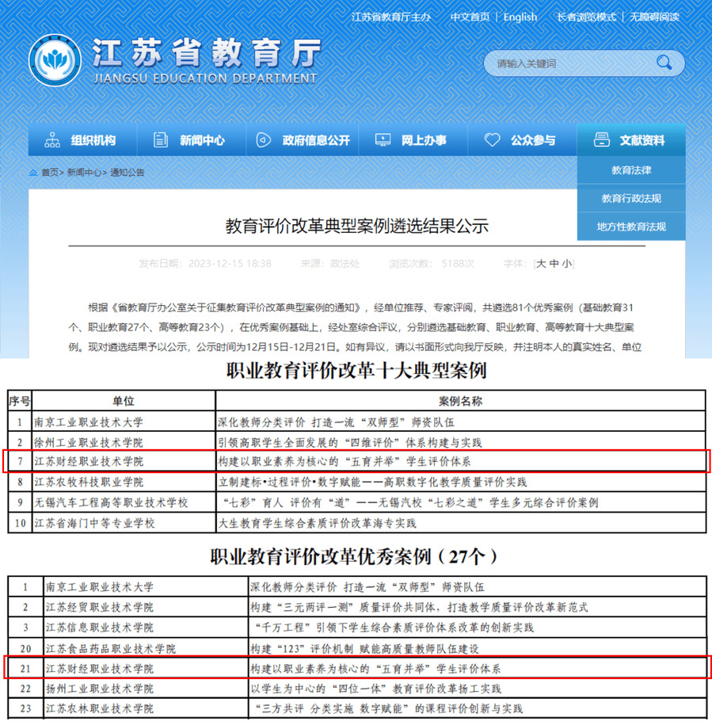Image resolution: width=712 pixels, height=725 pixels.
Task: Click the 江苏省教育厅 site title
Action: pos(206,52)
